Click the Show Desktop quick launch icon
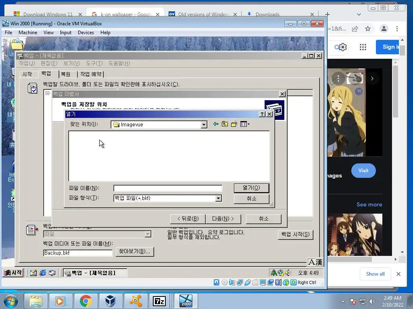 coord(33,273)
